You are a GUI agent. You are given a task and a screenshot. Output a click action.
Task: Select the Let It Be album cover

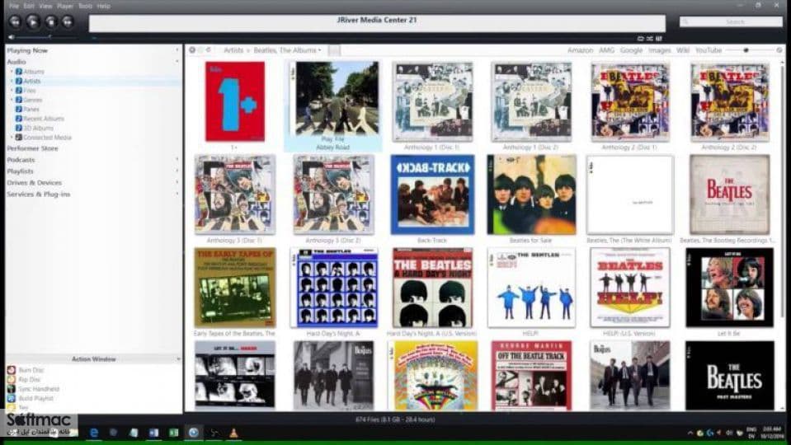pos(729,288)
